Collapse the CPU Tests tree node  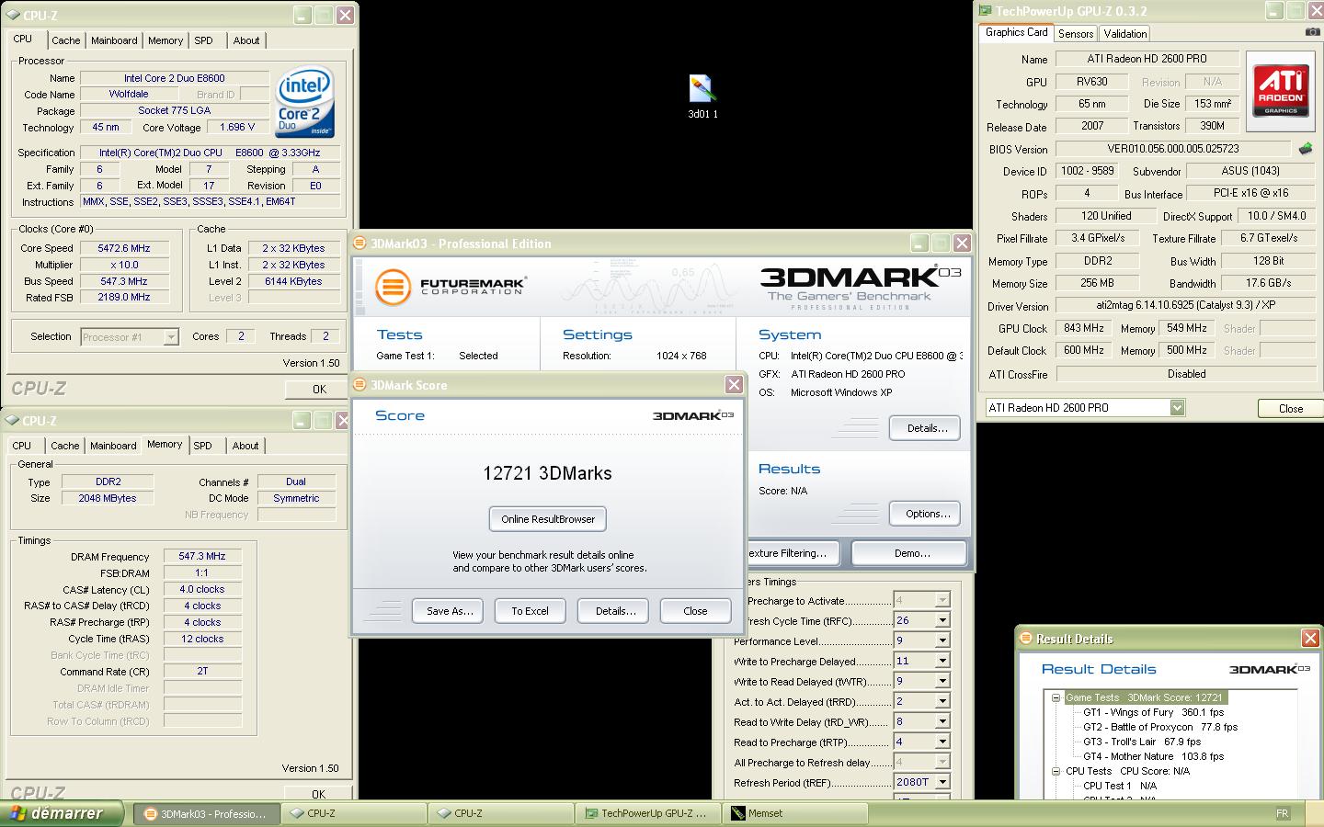1056,771
